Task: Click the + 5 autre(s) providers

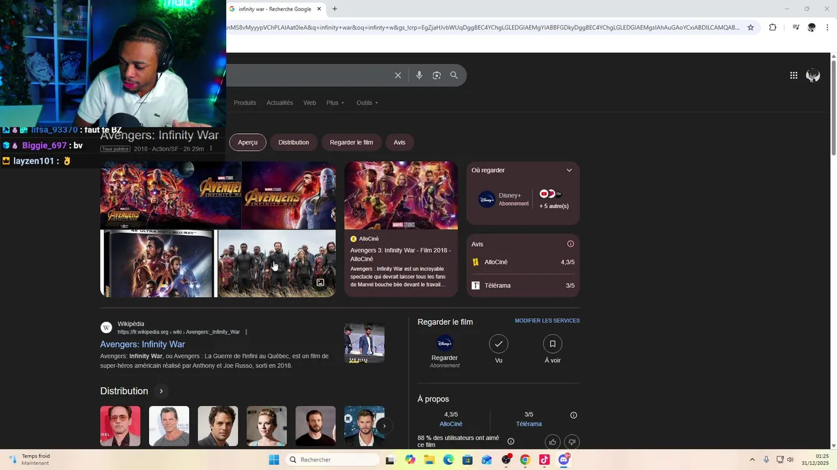Action: (x=554, y=206)
